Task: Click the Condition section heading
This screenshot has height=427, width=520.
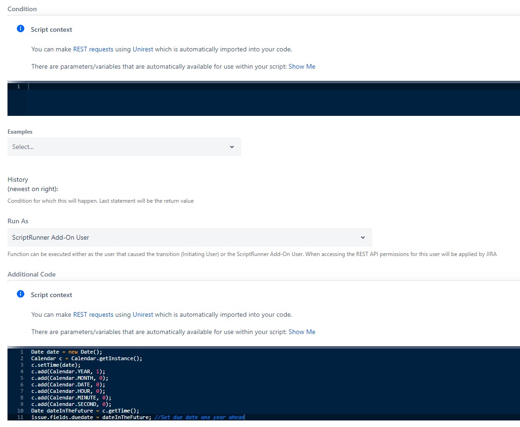Action: [x=22, y=8]
